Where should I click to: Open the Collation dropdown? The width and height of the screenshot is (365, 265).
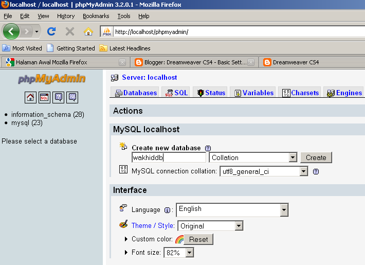[253, 157]
